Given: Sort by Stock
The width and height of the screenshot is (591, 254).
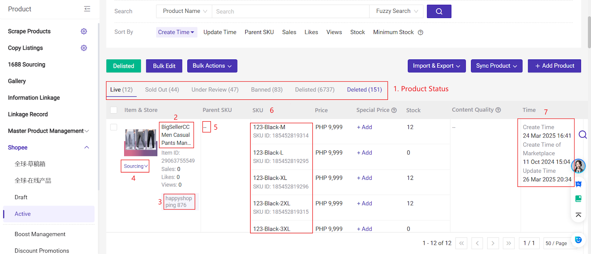Looking at the screenshot, I should click(358, 32).
